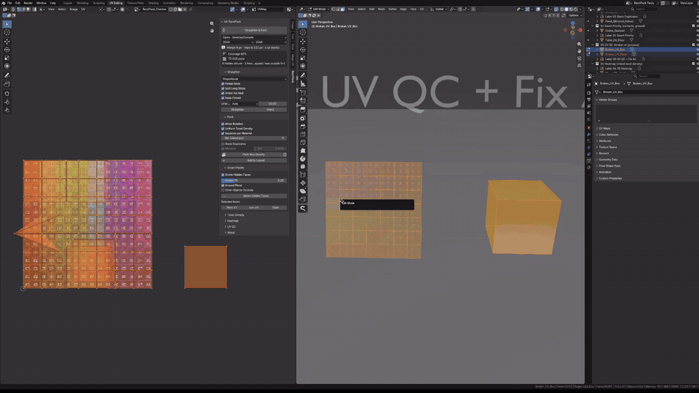Select the 3D viewport Rotate tool
The width and height of the screenshot is (699, 393).
(x=303, y=50)
